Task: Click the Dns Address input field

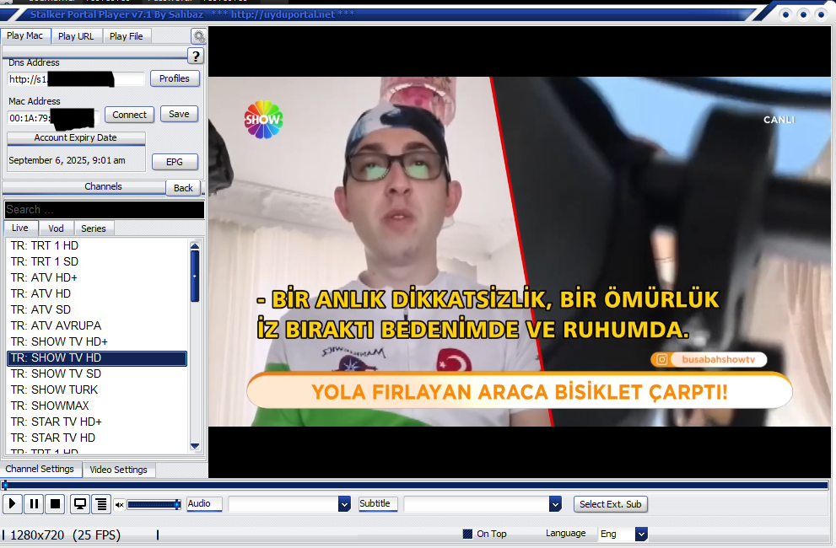Action: coord(76,79)
